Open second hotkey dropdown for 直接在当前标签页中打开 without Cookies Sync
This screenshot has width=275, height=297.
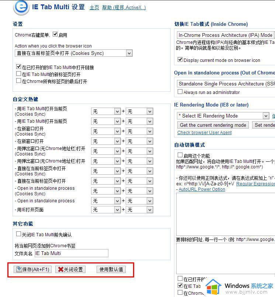[139, 181]
